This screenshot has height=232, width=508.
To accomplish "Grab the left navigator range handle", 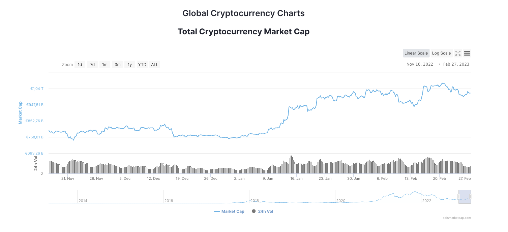I will click(458, 197).
